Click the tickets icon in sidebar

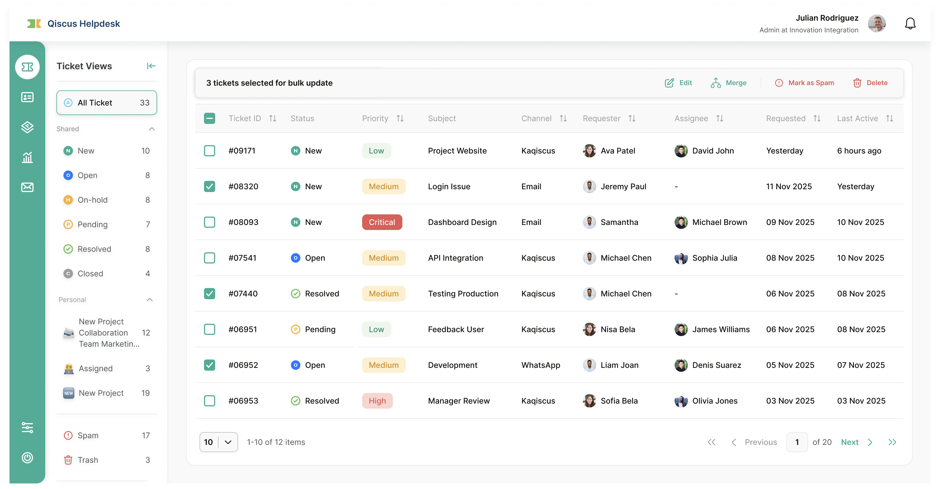click(27, 67)
